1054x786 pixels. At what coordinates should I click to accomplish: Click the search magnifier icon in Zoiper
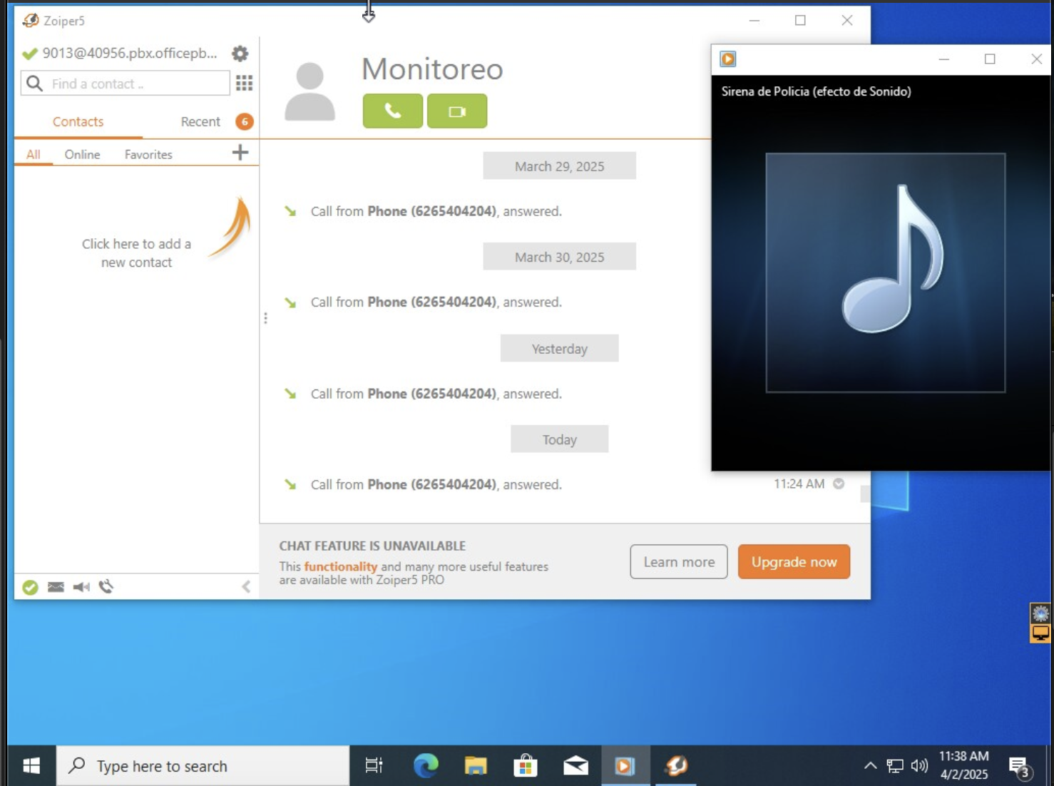[34, 83]
